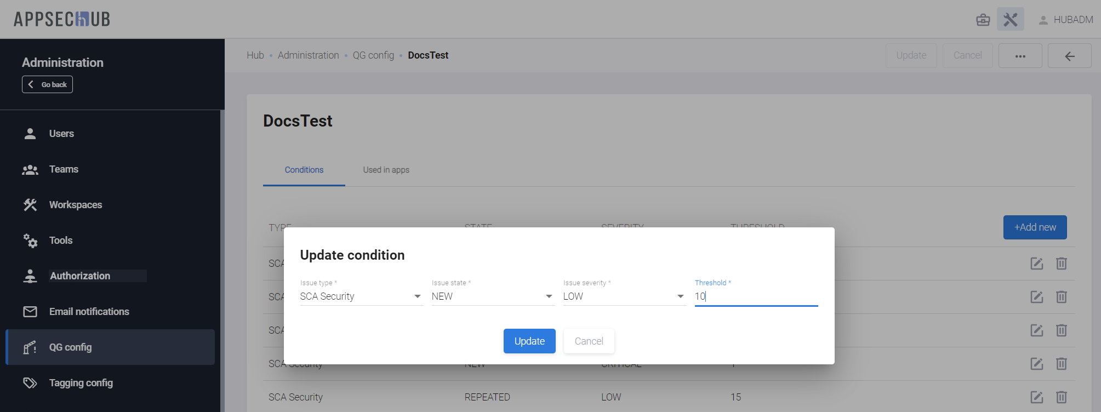Click the back arrow button top right
This screenshot has width=1101, height=412.
click(x=1069, y=56)
